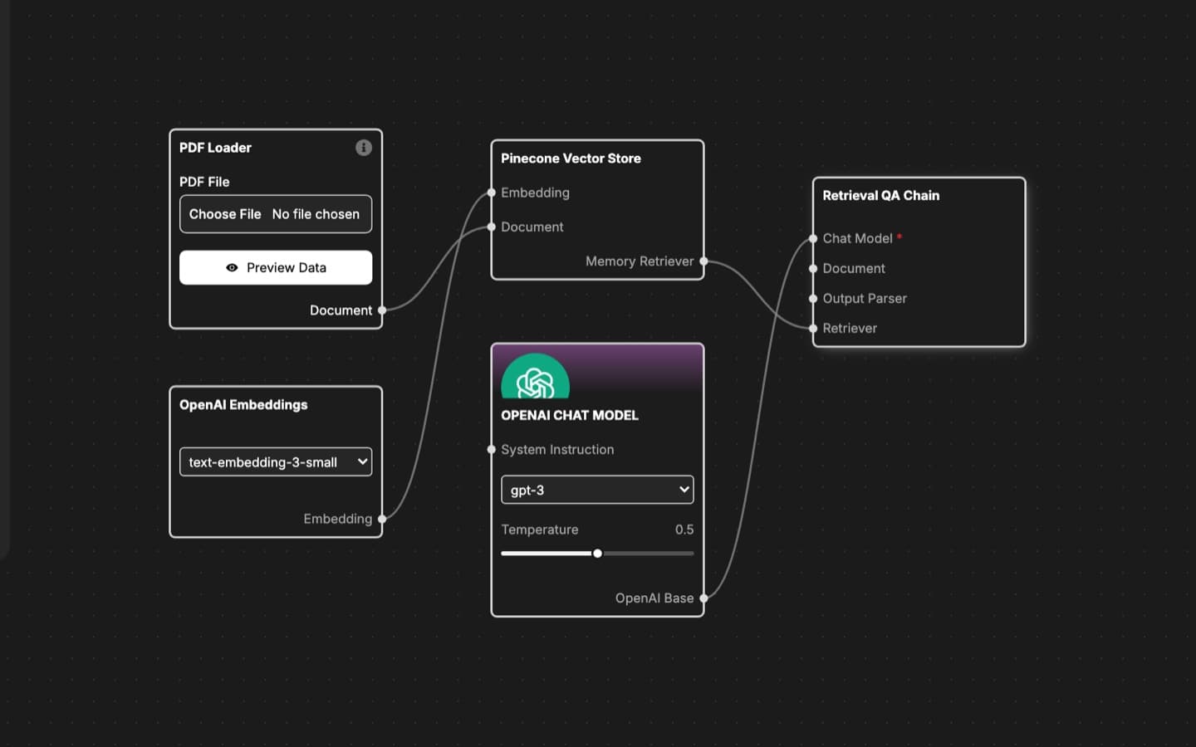Viewport: 1196px width, 747px height.
Task: Click the Embedding input port on Pinecone Vector Store
Action: (492, 193)
